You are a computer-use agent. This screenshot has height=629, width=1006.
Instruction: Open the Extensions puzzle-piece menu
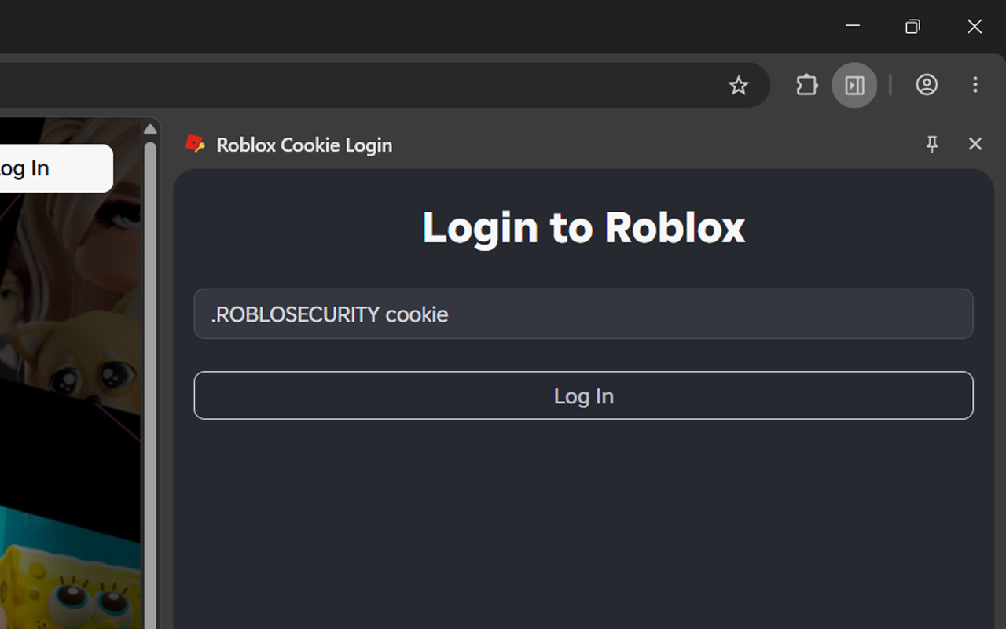point(807,85)
